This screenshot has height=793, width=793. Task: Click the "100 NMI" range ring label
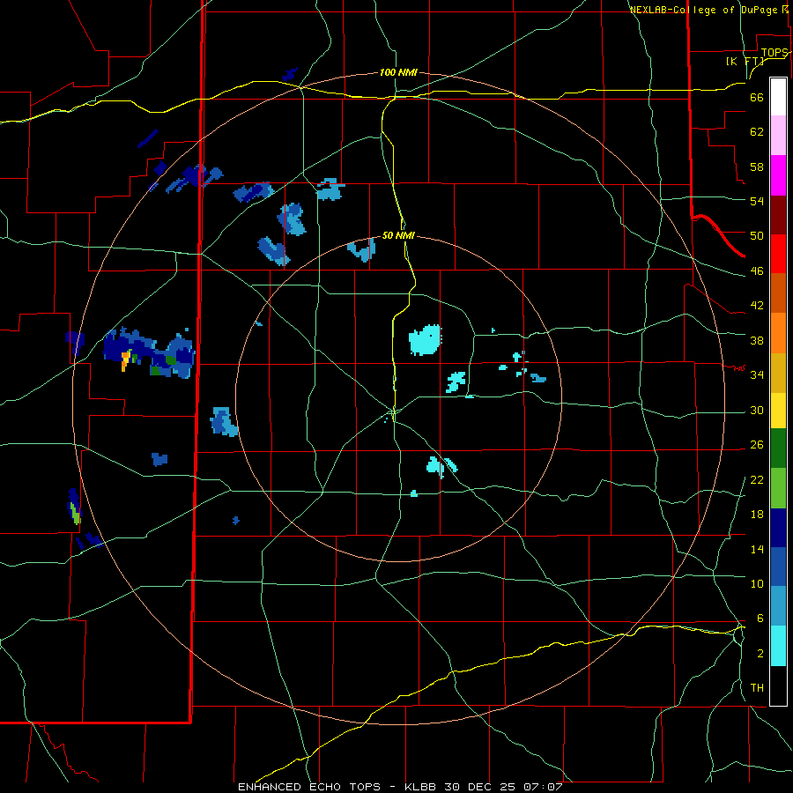tap(398, 72)
